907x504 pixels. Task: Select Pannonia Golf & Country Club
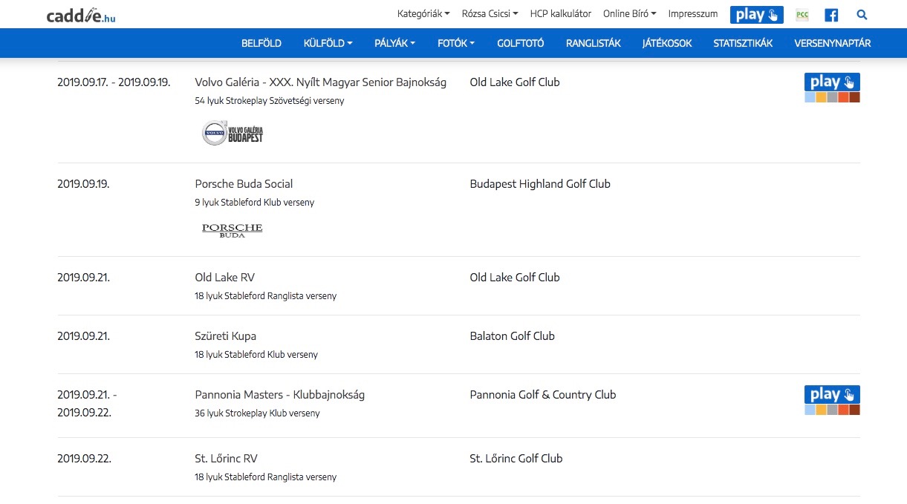(543, 395)
